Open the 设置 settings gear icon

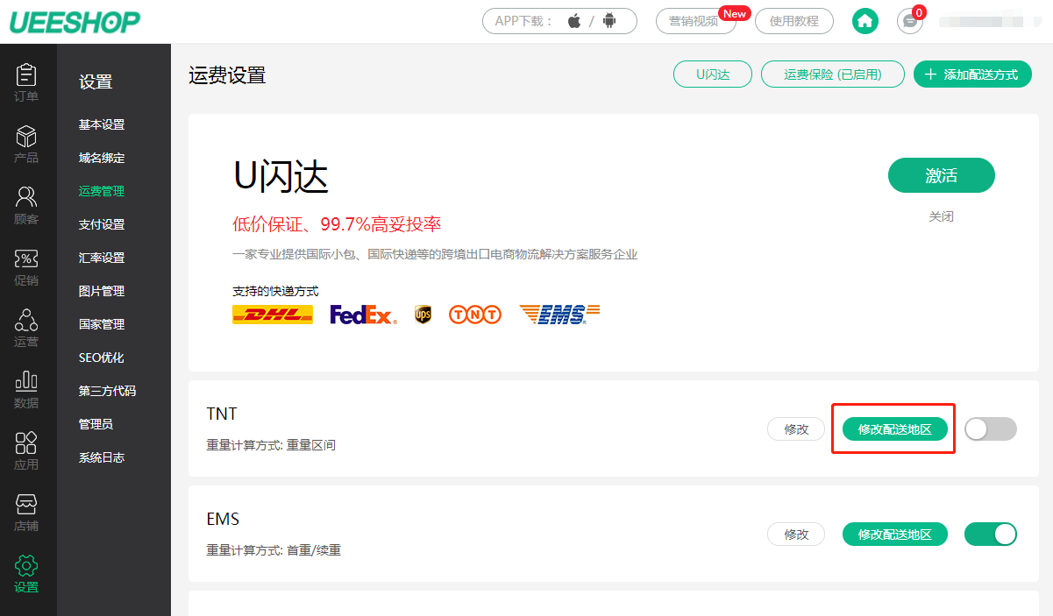pyautogui.click(x=26, y=565)
